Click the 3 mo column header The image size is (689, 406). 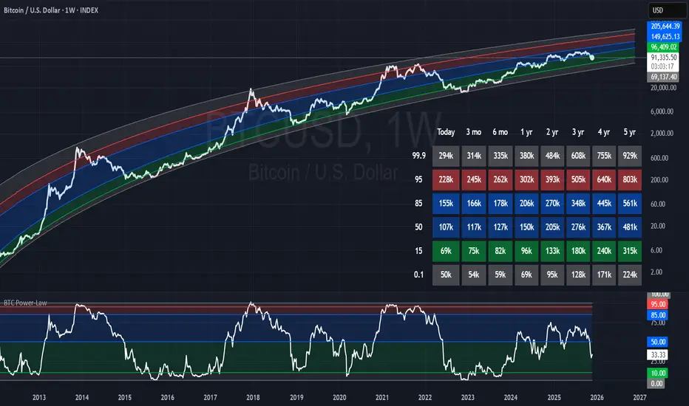pyautogui.click(x=474, y=131)
